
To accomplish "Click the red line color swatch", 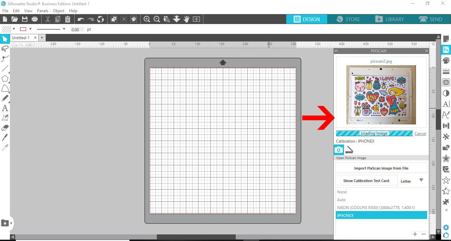I will [22, 29].
